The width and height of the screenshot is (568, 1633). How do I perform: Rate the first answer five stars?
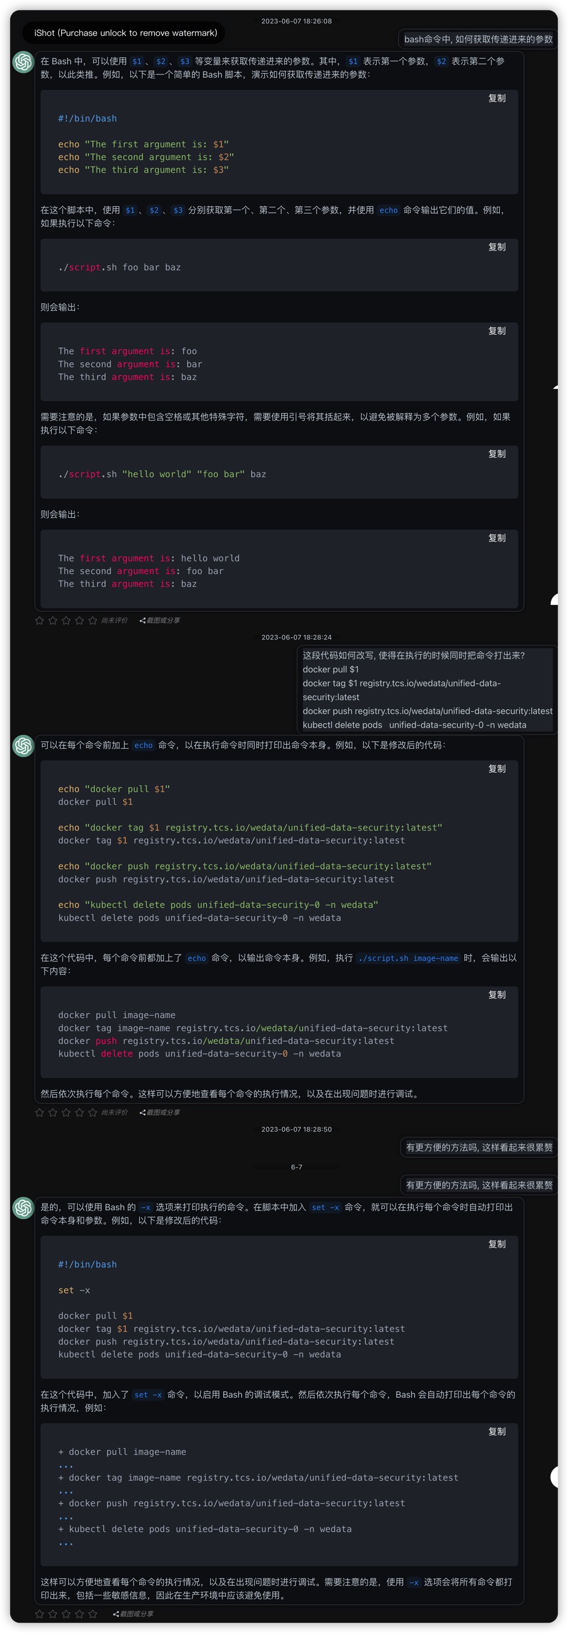tap(93, 620)
